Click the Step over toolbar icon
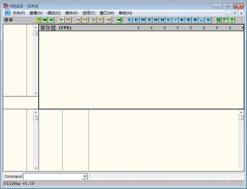Screen dimensions: 247x189 coord(85,20)
